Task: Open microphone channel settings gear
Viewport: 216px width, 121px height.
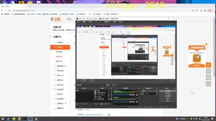Action: point(137,95)
